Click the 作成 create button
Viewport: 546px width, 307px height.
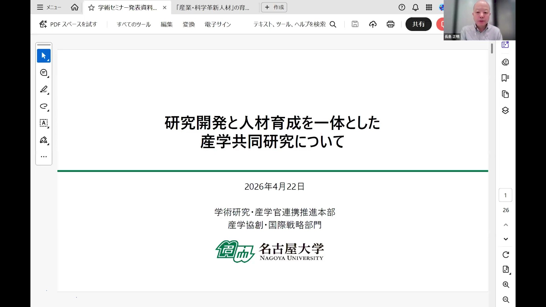pyautogui.click(x=274, y=7)
